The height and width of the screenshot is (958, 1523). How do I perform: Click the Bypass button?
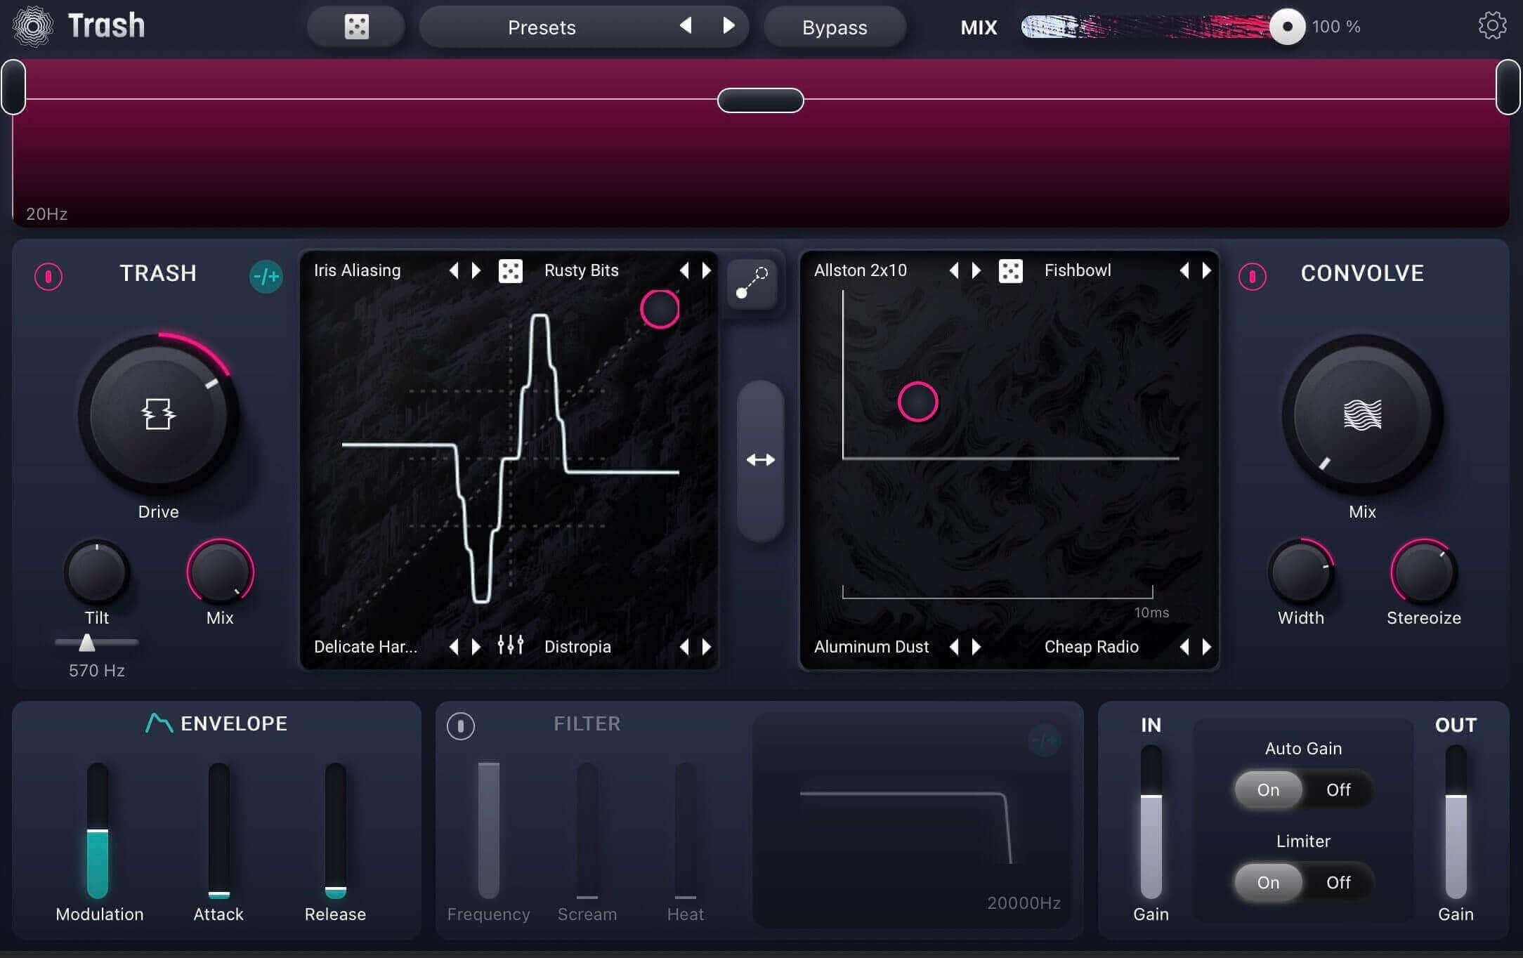(x=835, y=27)
